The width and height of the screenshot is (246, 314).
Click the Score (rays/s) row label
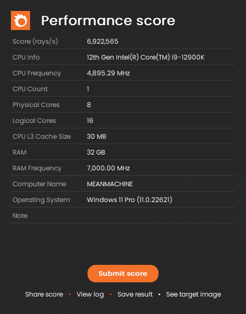35,42
